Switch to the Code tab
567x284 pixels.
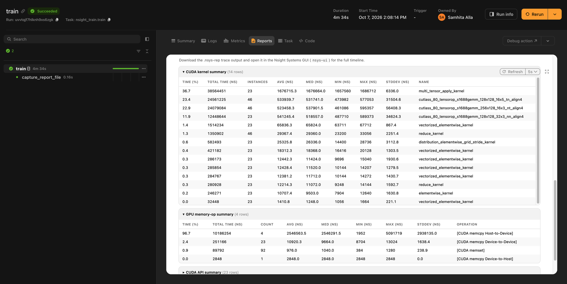[x=307, y=41]
